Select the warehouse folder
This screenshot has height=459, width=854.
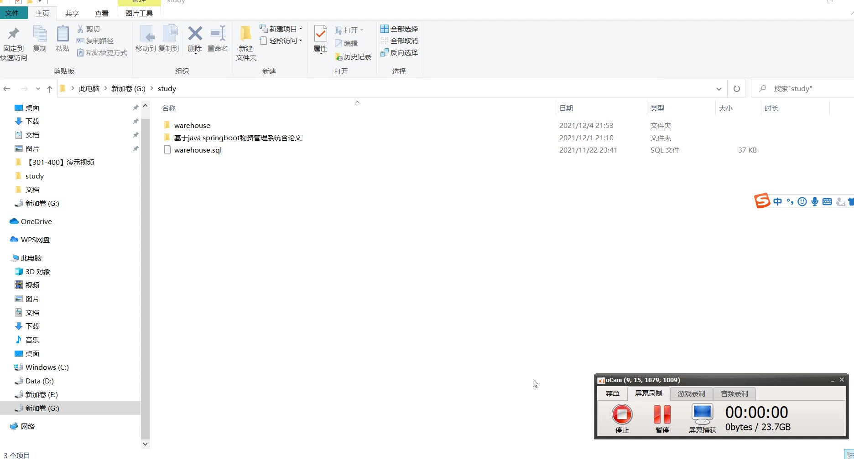[192, 125]
